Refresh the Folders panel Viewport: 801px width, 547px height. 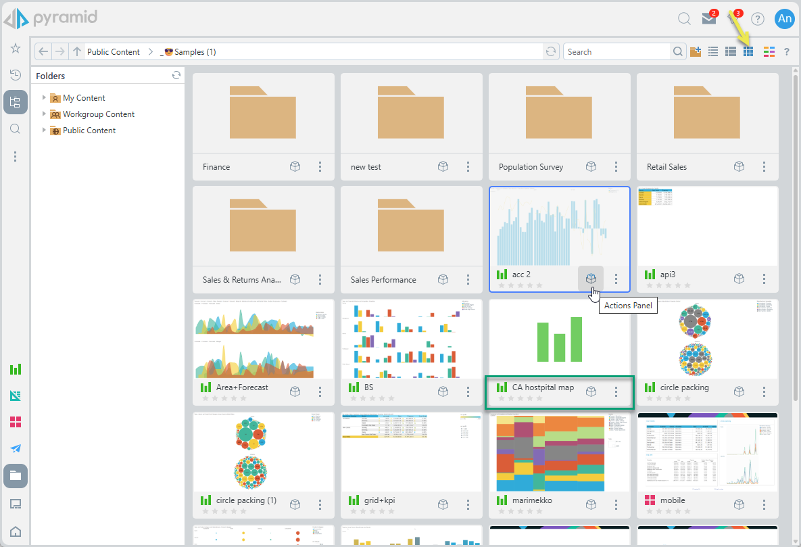(176, 76)
